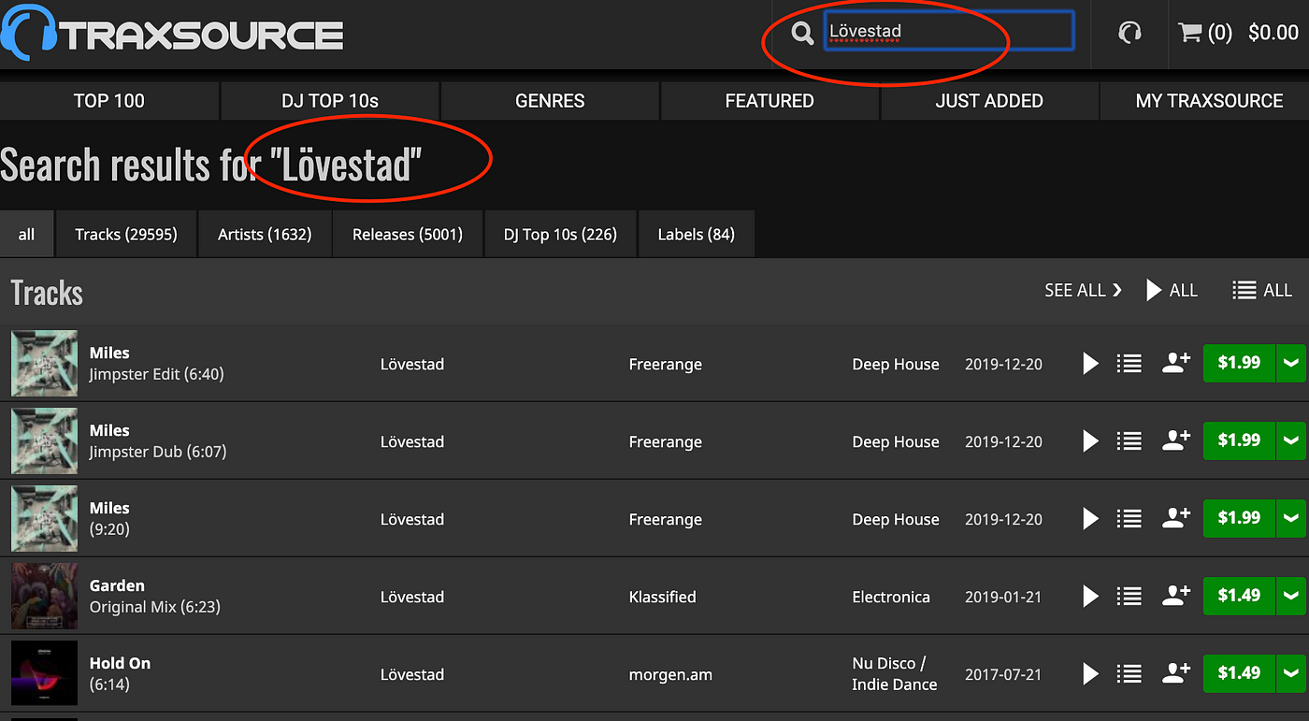Screen dimensions: 1309x721
Task: Click the Traxsource logo
Action: [173, 33]
